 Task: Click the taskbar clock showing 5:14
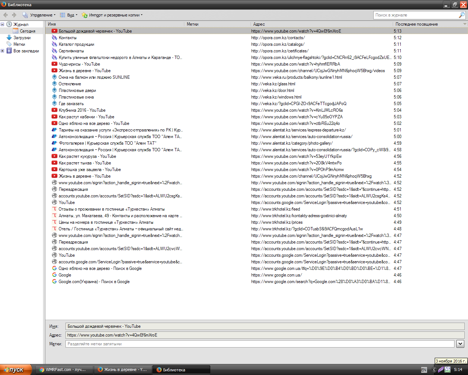[x=458, y=370]
